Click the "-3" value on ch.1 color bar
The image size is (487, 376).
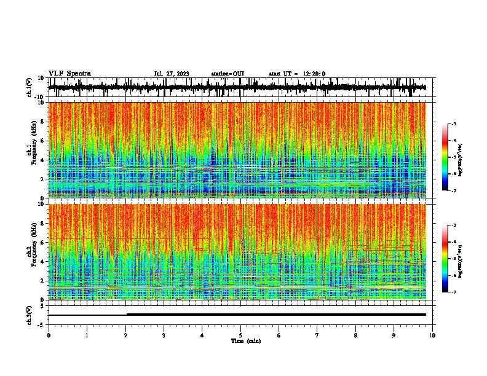pyautogui.click(x=454, y=124)
